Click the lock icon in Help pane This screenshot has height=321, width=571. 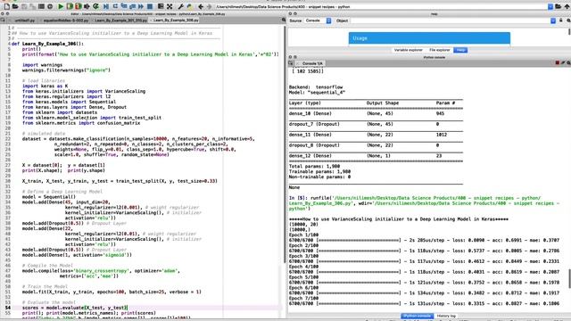click(561, 21)
